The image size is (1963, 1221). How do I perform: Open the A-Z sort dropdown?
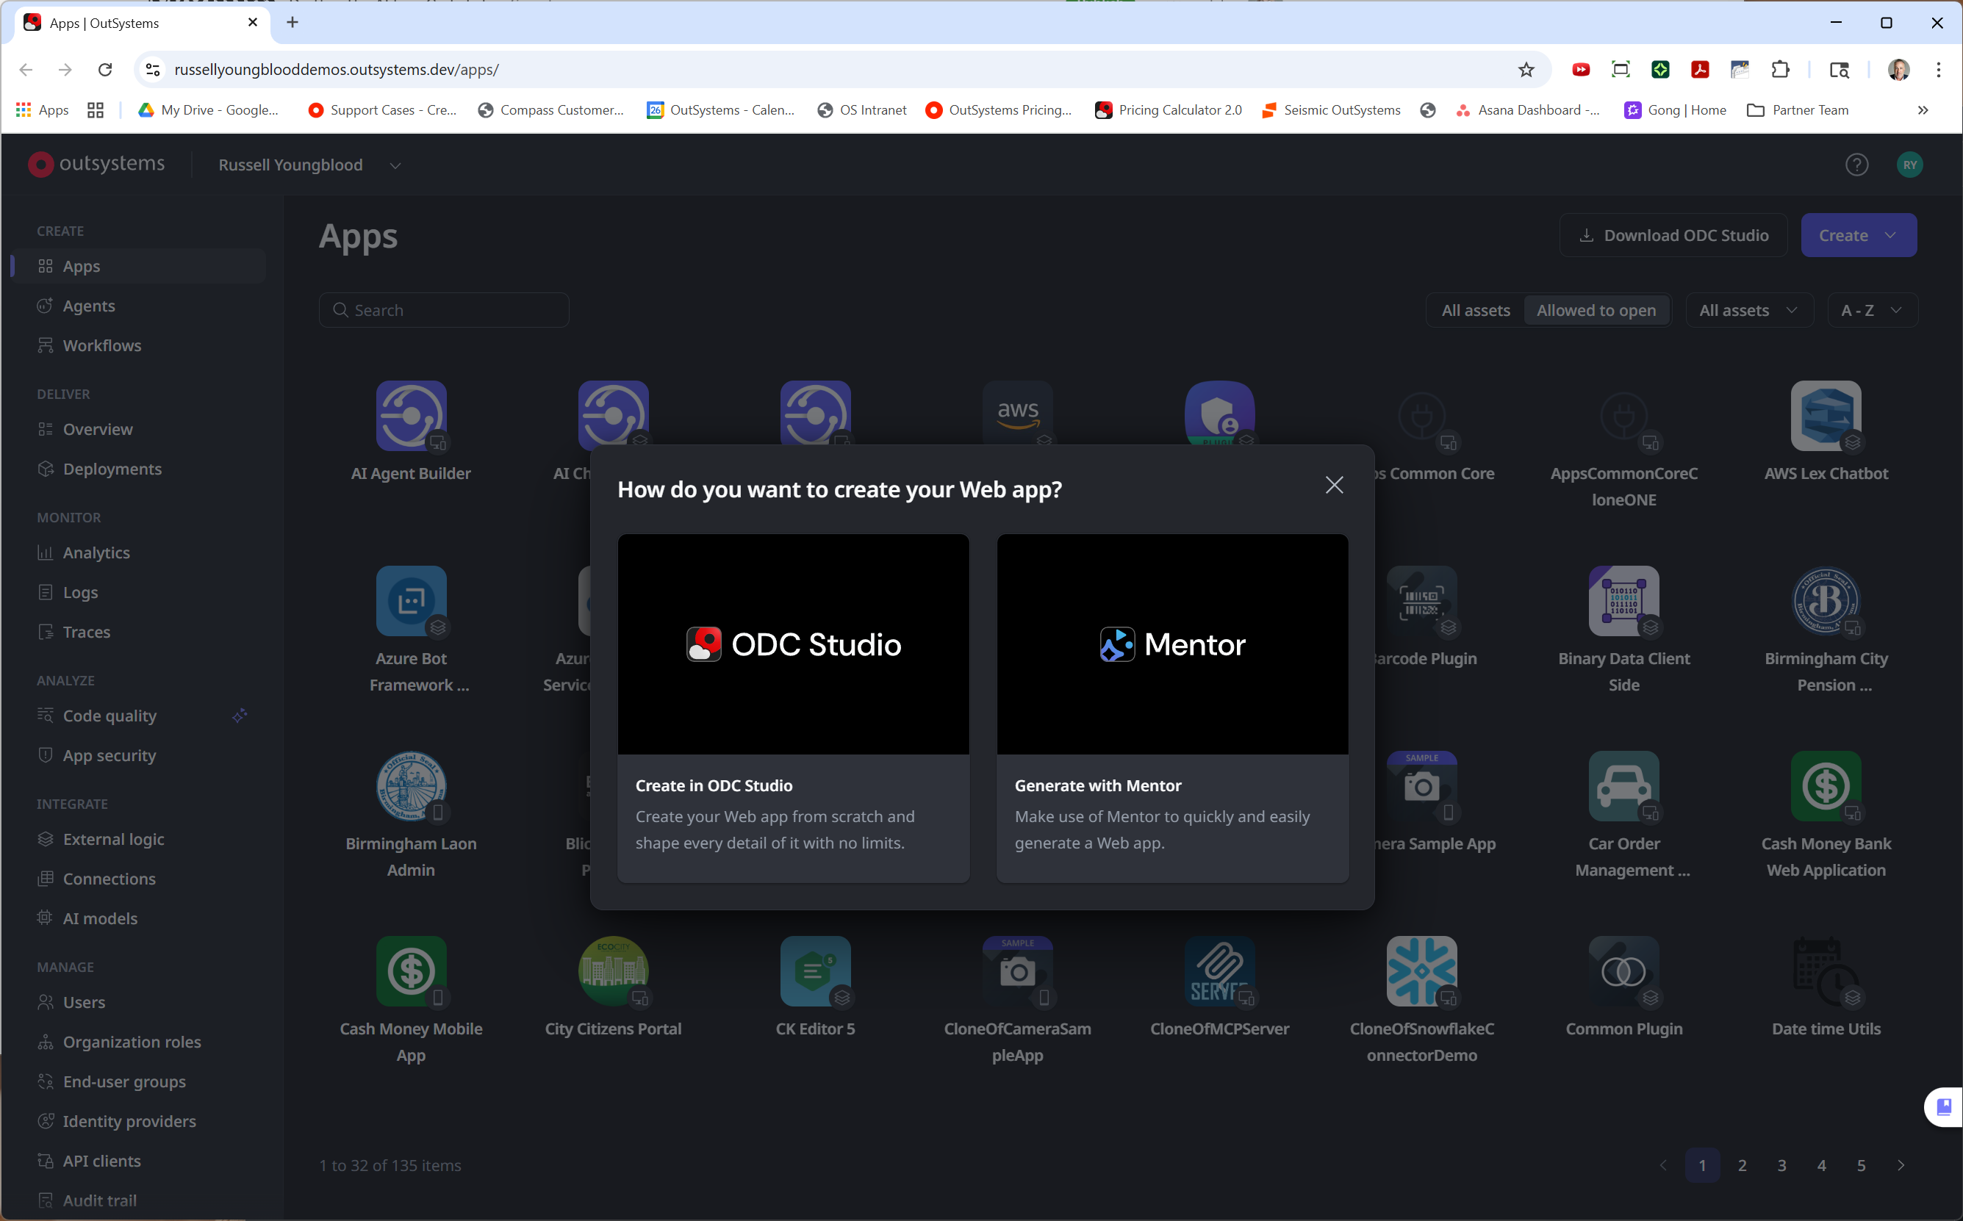pos(1873,310)
